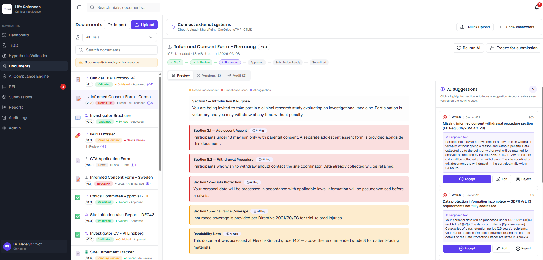This screenshot has width=543, height=260.
Task: Click AI flag on Section 15
Action: [259, 211]
